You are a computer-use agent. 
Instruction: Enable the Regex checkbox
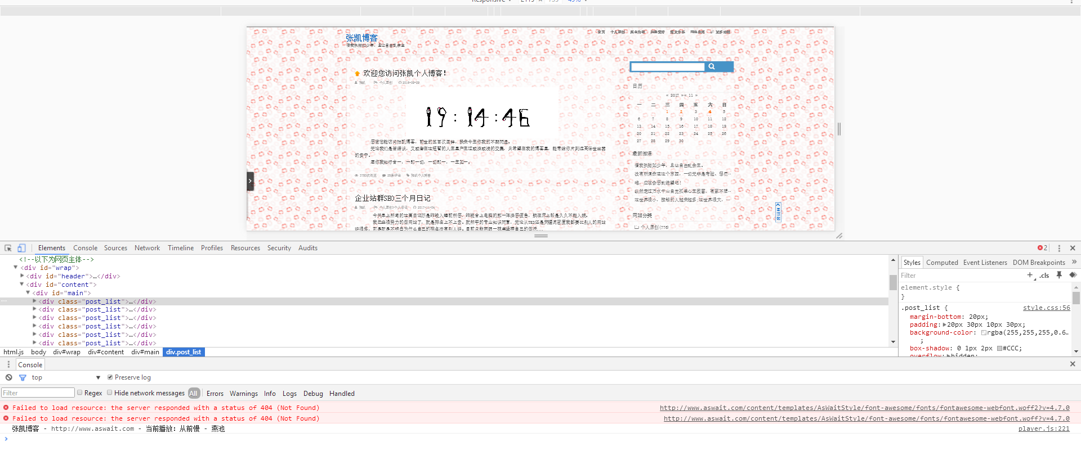[80, 393]
